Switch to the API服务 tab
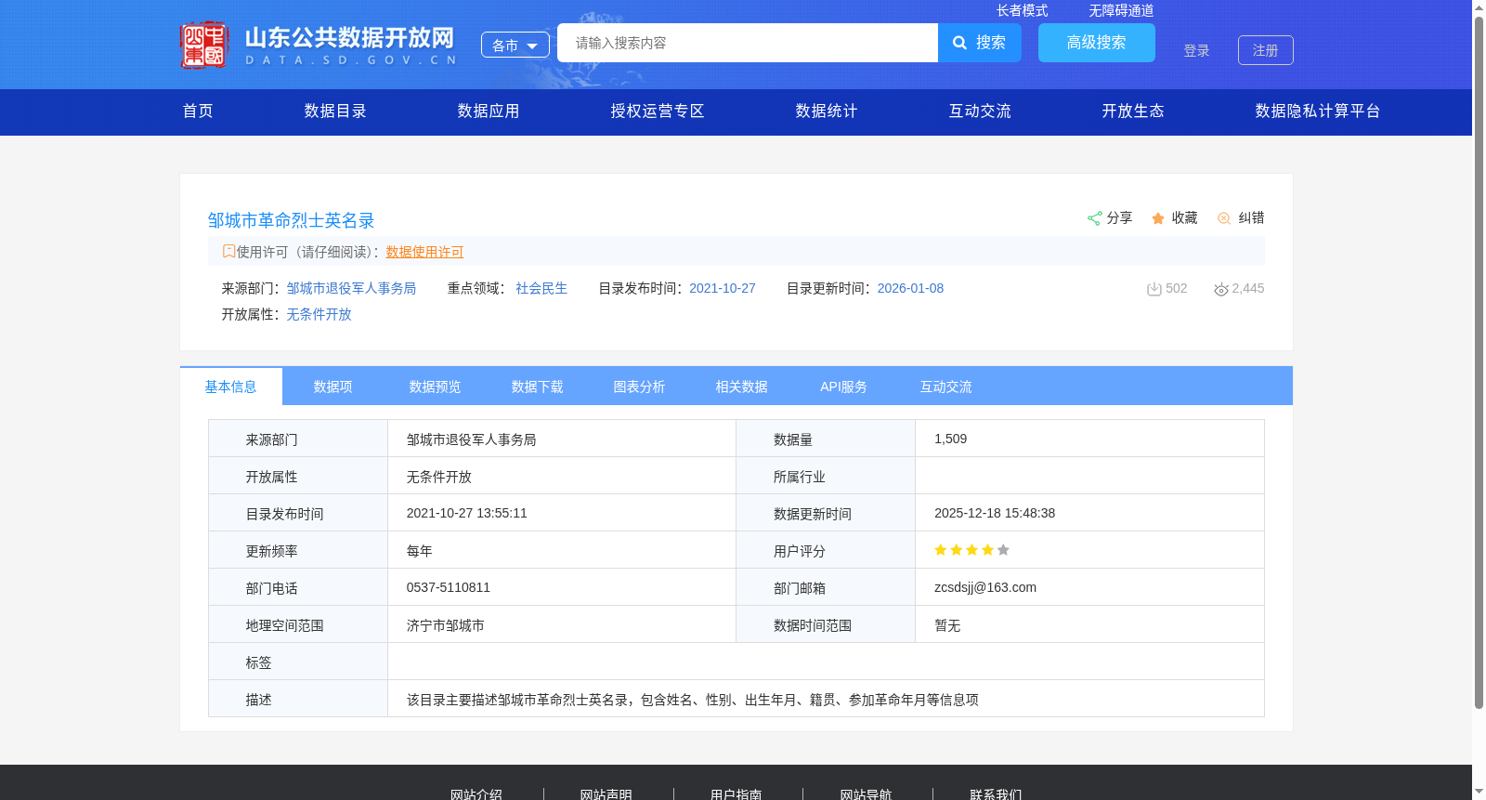This screenshot has height=800, width=1486. click(844, 387)
